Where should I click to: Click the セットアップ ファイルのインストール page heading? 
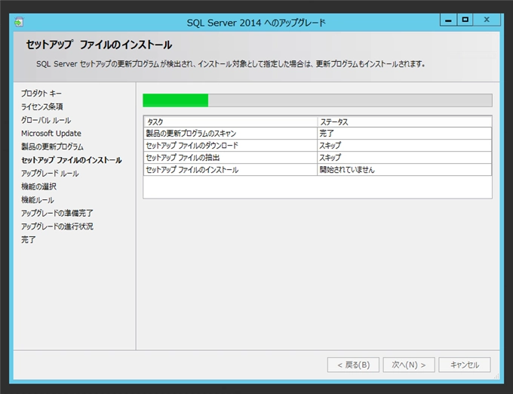pyautogui.click(x=99, y=45)
